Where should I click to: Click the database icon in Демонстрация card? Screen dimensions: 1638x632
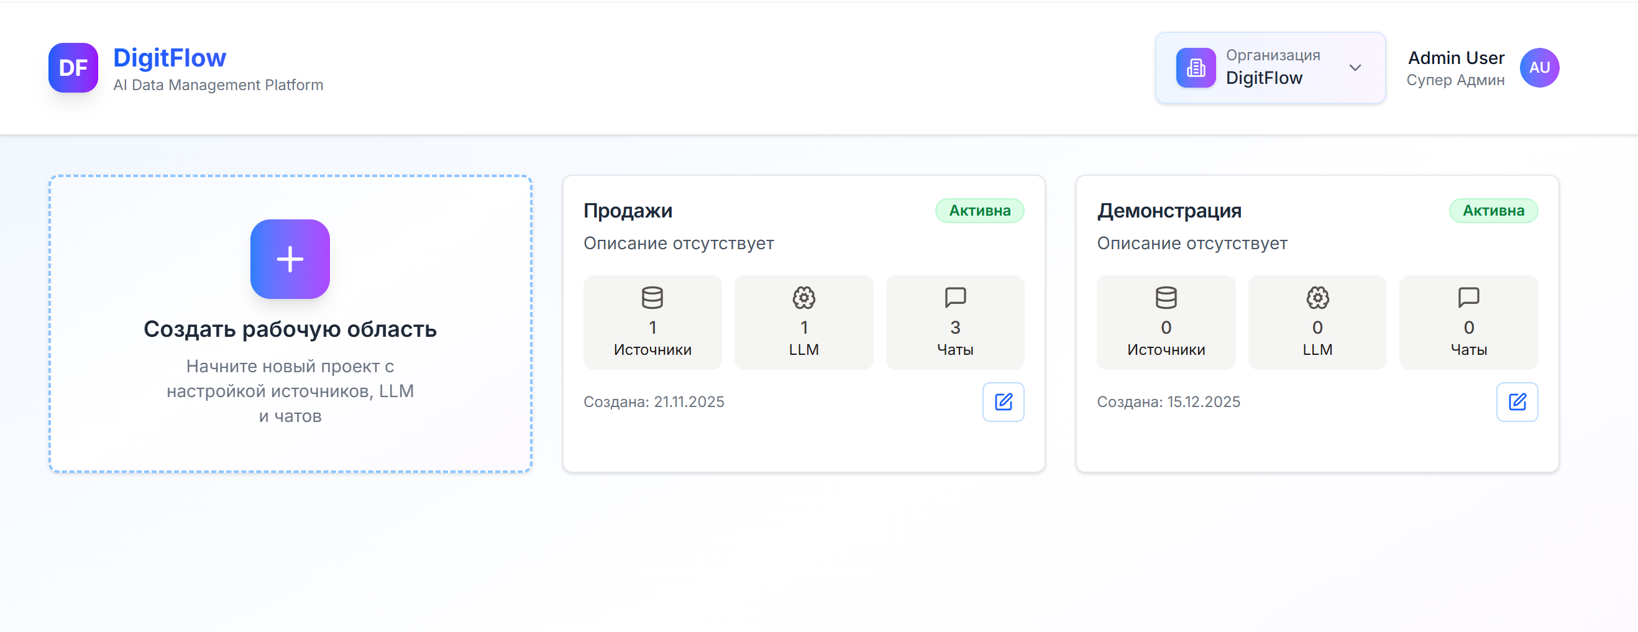coord(1166,297)
